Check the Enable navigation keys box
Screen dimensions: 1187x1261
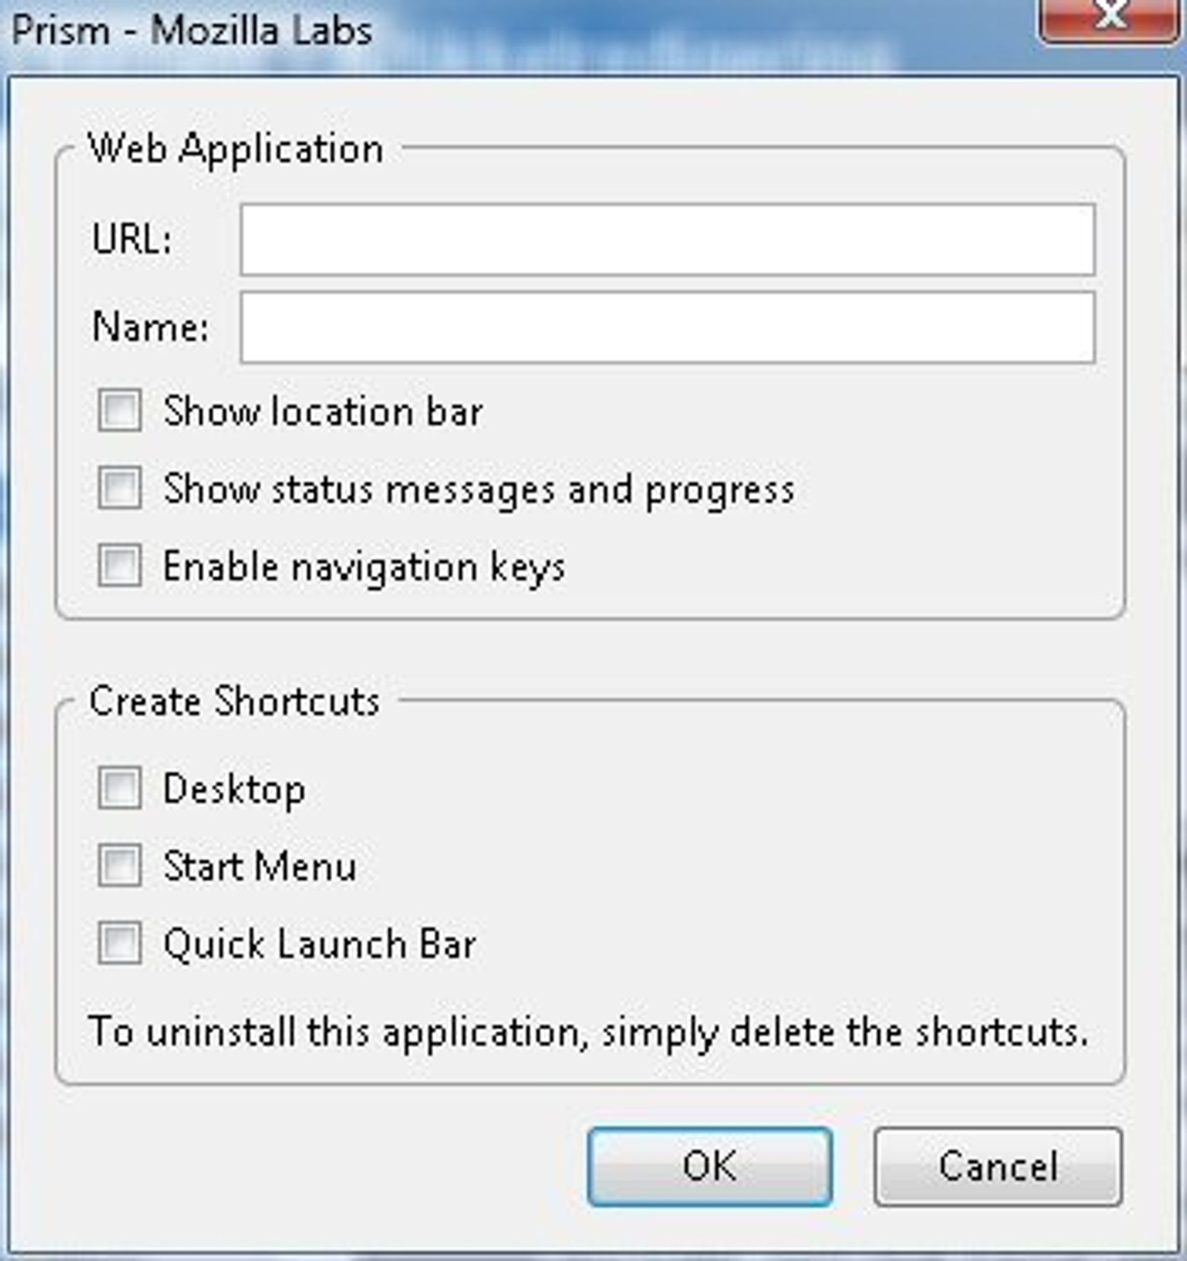pos(119,565)
